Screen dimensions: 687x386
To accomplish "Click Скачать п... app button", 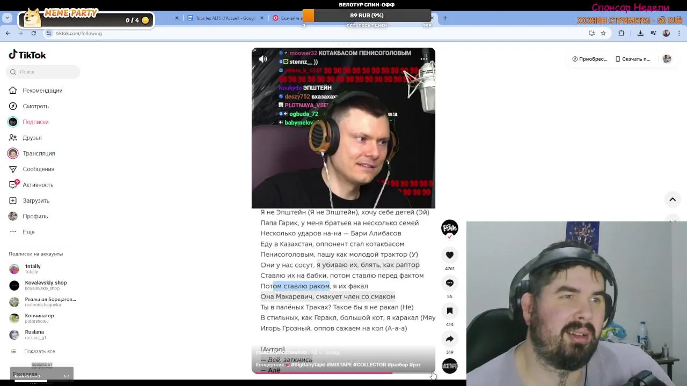I will click(633, 59).
